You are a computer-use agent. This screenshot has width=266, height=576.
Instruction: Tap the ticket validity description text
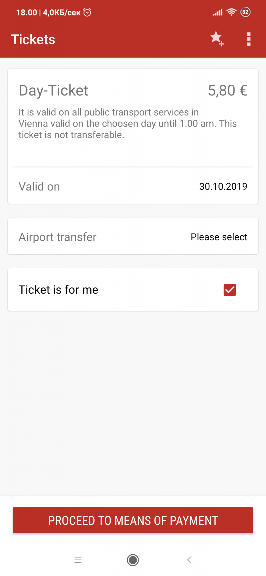coord(128,123)
